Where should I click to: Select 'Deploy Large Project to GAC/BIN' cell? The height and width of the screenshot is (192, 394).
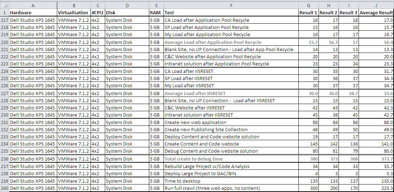(x=231, y=173)
